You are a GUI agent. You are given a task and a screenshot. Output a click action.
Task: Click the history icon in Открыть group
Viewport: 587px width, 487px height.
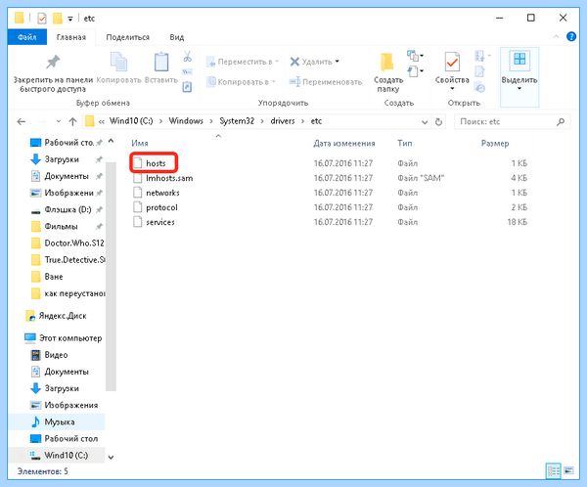pos(480,88)
